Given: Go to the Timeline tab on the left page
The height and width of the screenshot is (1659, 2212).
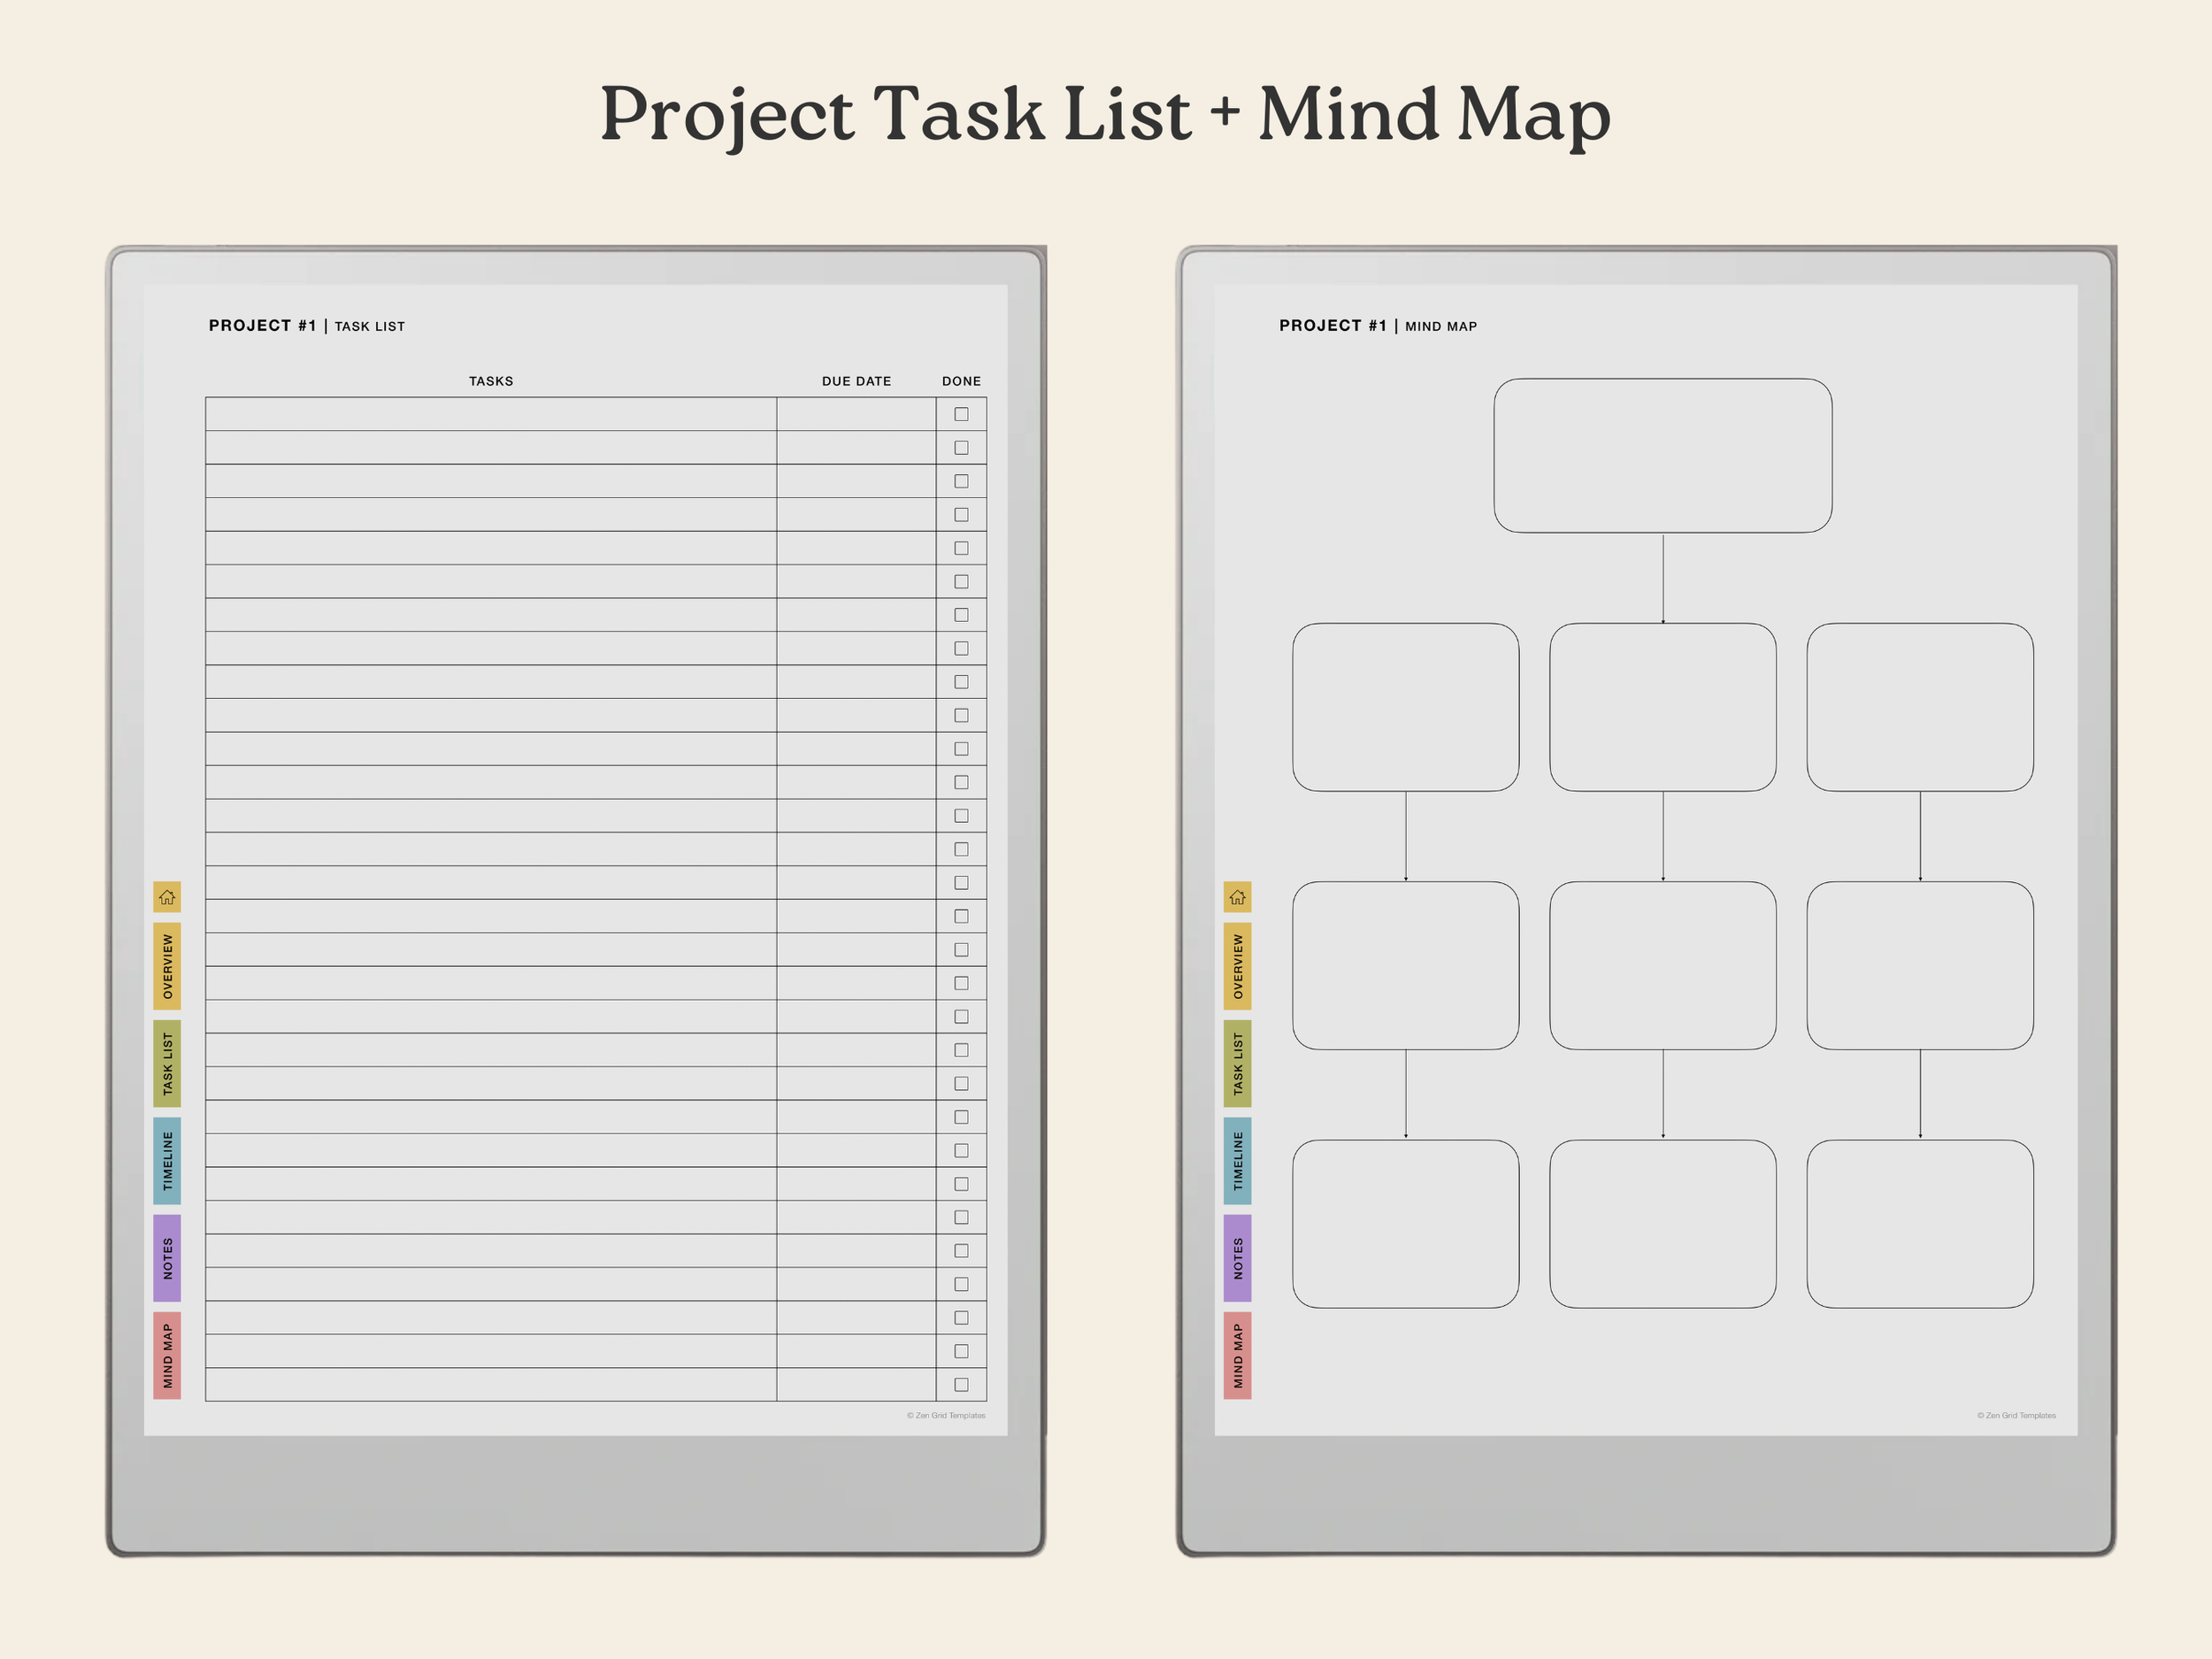Looking at the screenshot, I should click(167, 1160).
